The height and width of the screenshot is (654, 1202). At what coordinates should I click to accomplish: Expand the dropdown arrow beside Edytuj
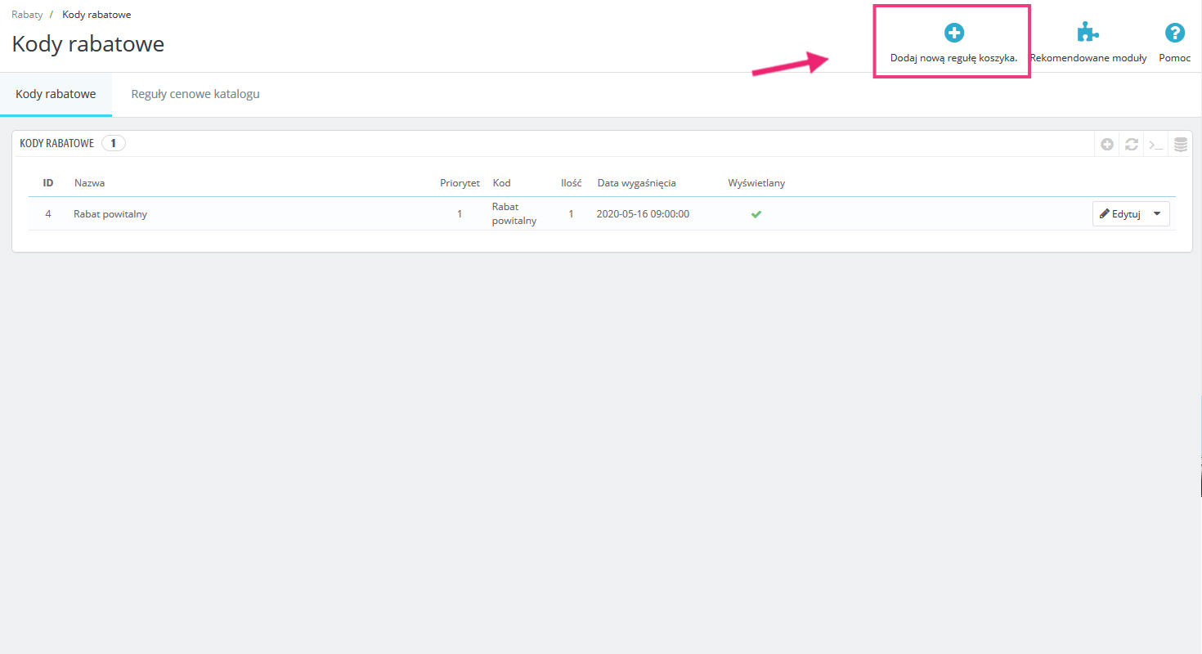click(x=1156, y=214)
